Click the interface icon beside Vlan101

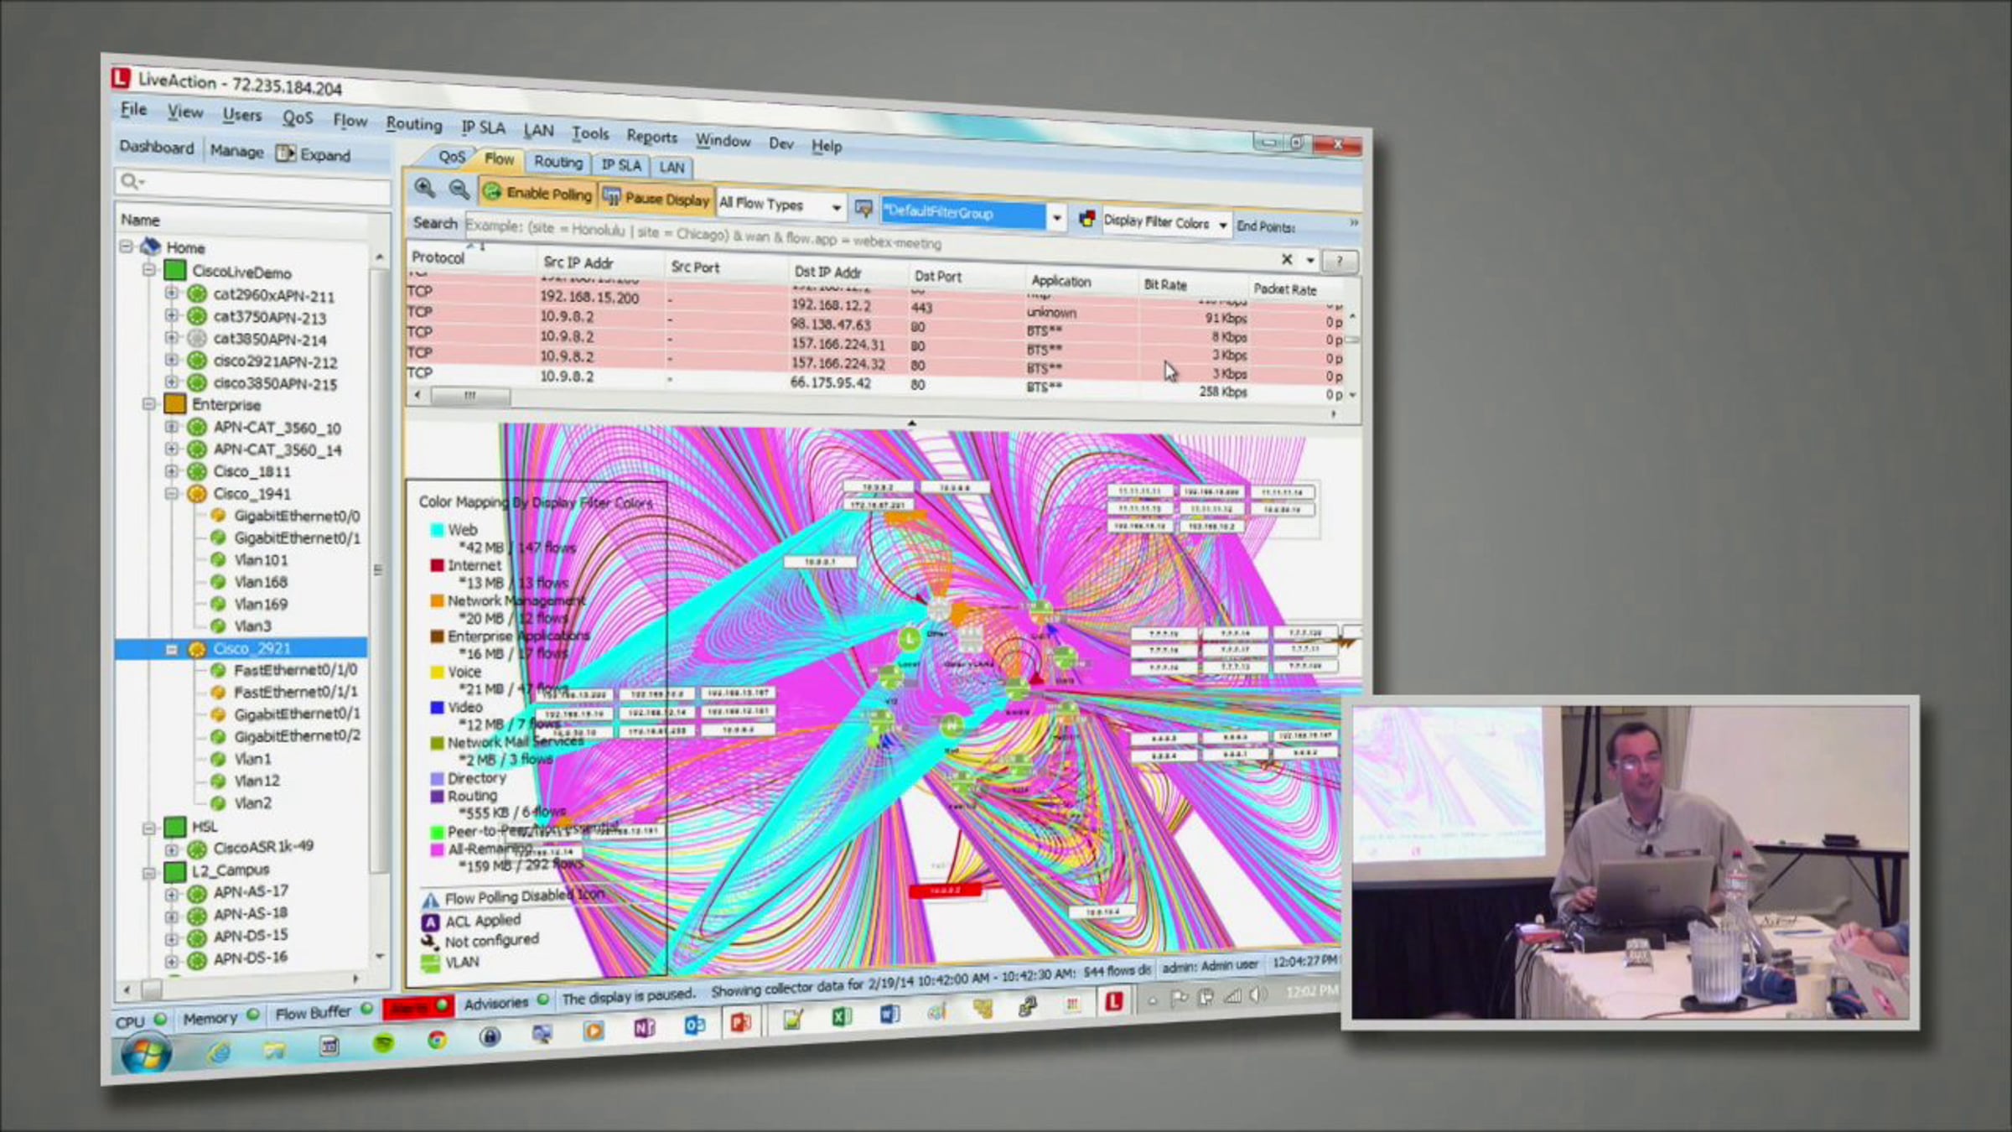coord(218,559)
